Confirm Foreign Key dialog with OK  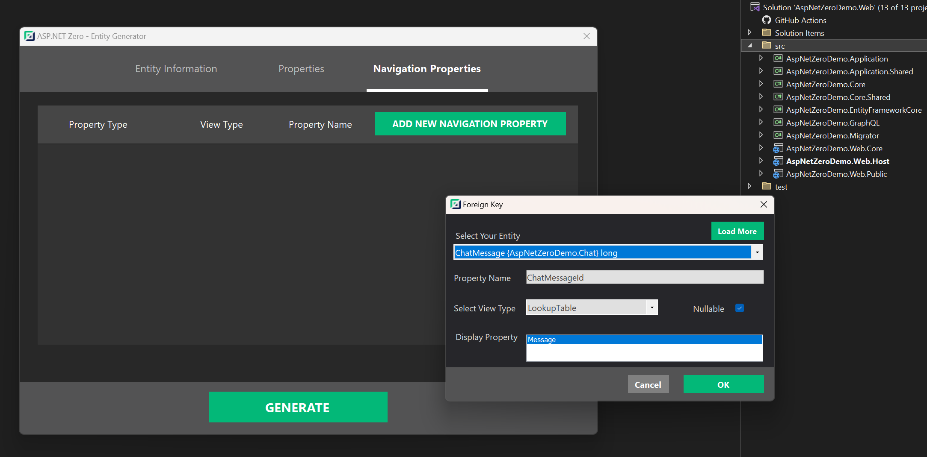(723, 384)
